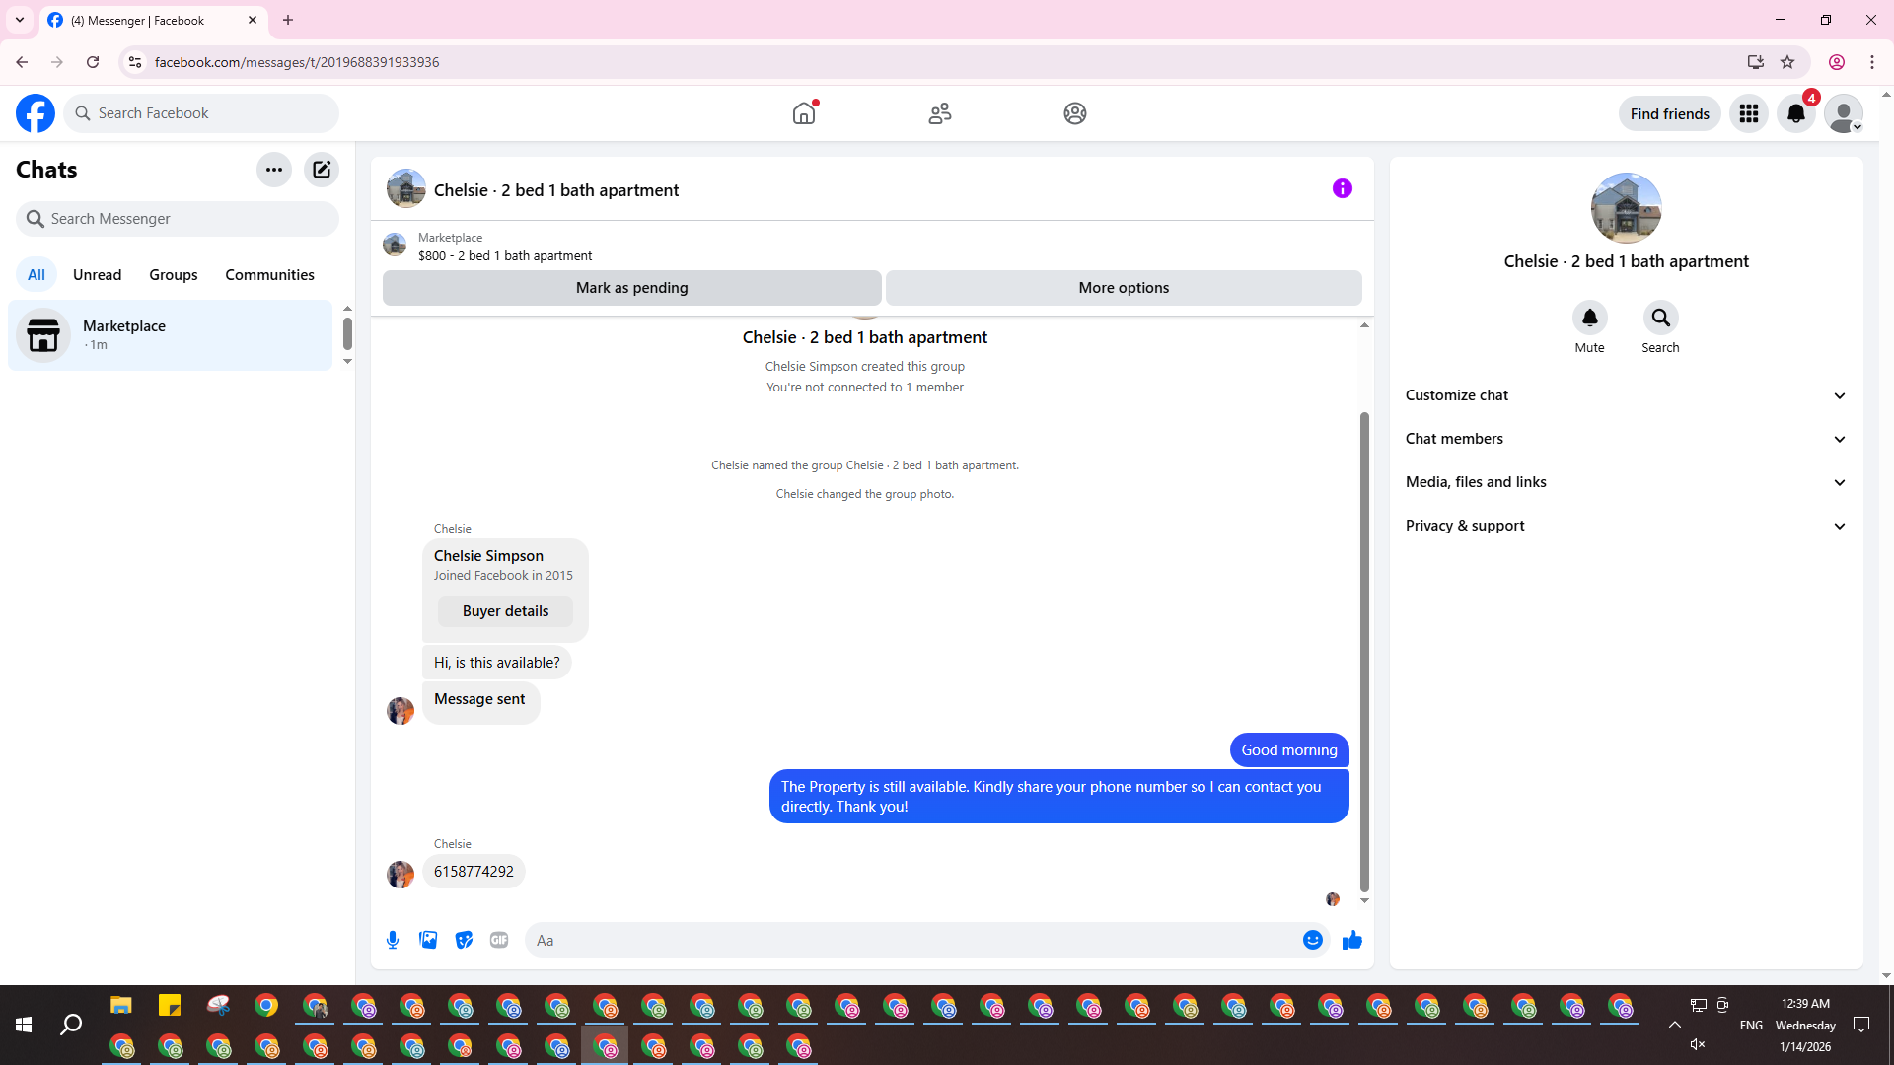Image resolution: width=1894 pixels, height=1065 pixels.
Task: Choose a sticker icon in composer
Action: pos(464,940)
